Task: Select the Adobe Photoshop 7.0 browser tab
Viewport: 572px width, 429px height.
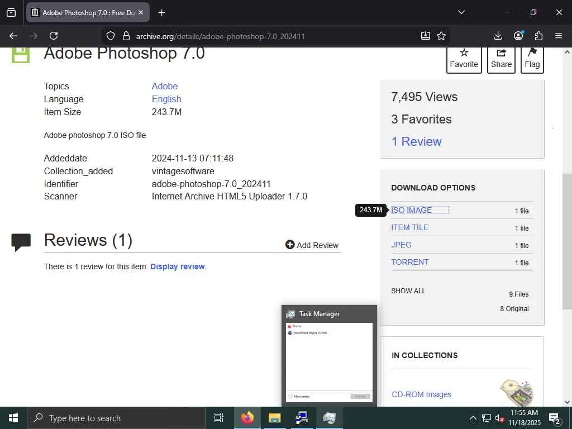Action: tap(88, 12)
